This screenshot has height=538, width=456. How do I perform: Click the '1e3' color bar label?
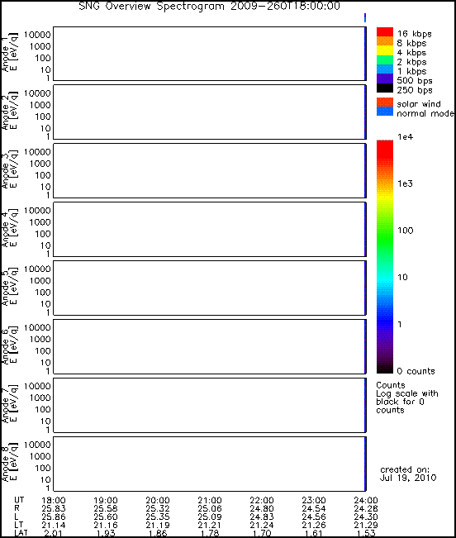[406, 184]
